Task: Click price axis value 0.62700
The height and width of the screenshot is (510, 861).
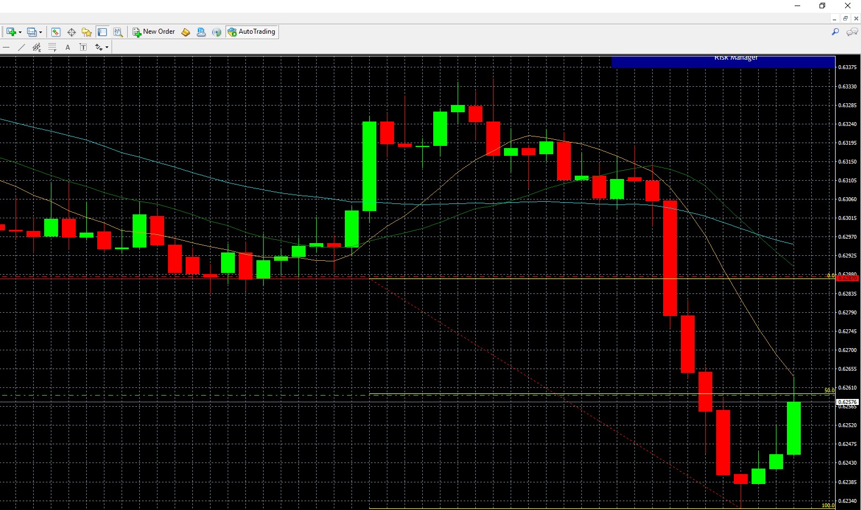Action: pyautogui.click(x=848, y=350)
